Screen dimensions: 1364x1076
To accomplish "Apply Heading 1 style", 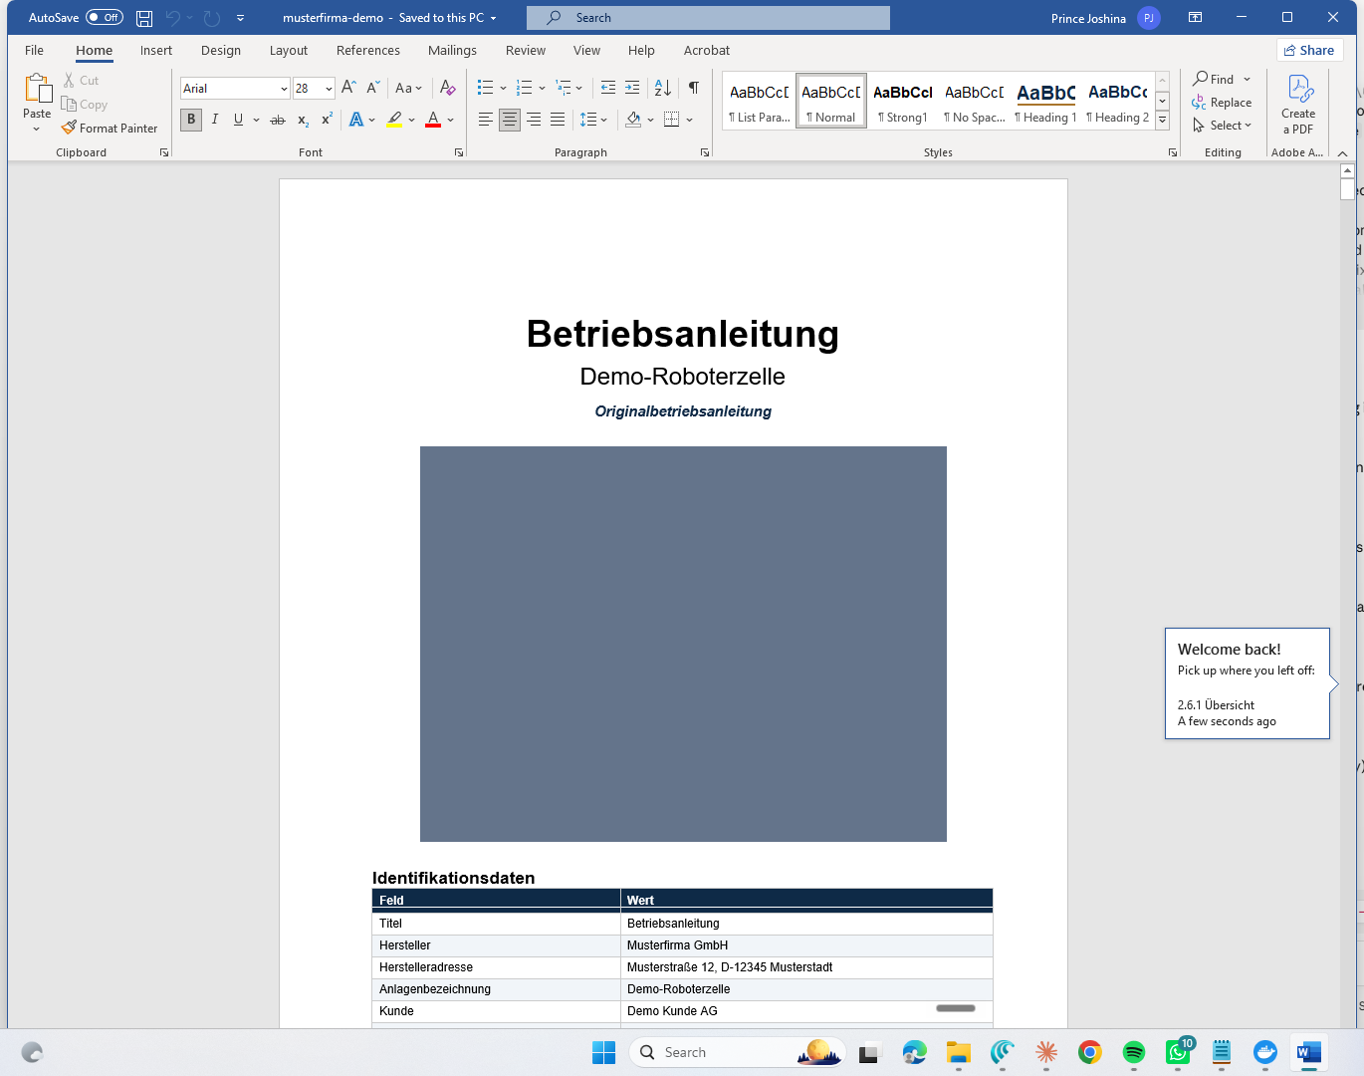I will point(1045,102).
